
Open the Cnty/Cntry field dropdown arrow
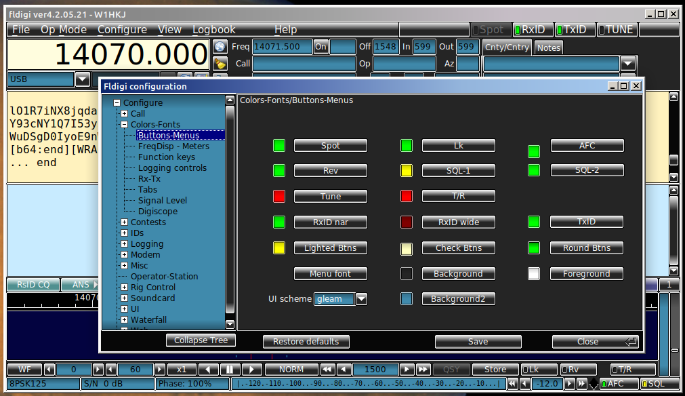[x=628, y=64]
